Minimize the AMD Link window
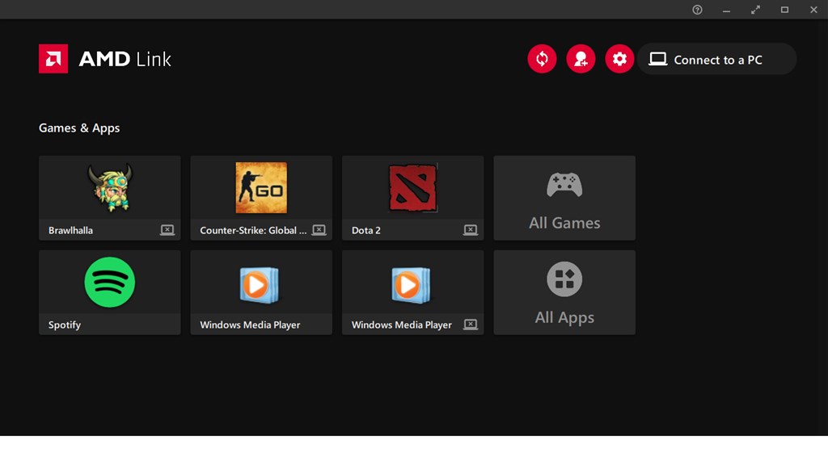 (727, 10)
